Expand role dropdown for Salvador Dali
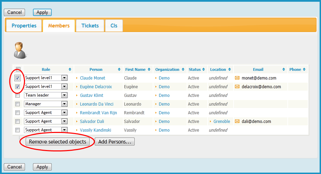 64,122
